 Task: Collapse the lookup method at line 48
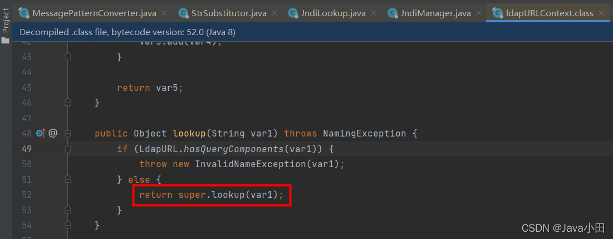68,134
